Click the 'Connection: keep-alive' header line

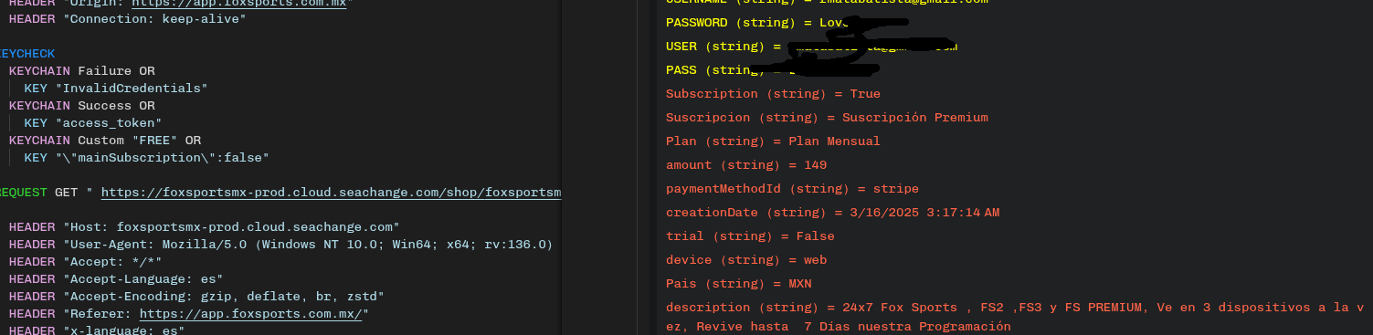pos(127,19)
